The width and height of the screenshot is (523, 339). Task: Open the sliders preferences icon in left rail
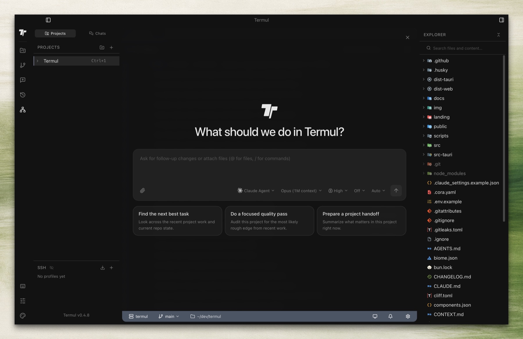coord(23,301)
